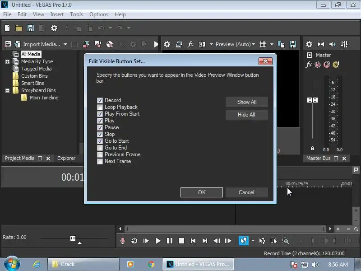Adjust the playback Rate slider
Viewport: 361px width, 271px height.
pos(73,238)
